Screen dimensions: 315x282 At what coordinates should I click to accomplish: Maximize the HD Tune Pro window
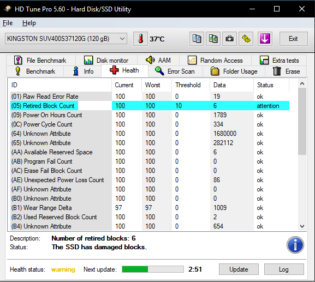tap(277, 9)
